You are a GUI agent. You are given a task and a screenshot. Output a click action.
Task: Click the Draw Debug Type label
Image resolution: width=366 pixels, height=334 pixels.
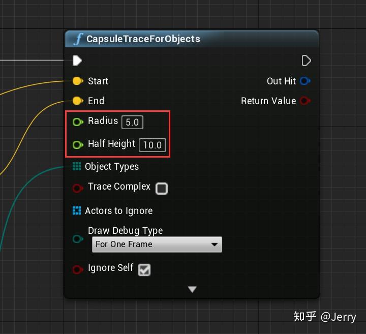(126, 231)
